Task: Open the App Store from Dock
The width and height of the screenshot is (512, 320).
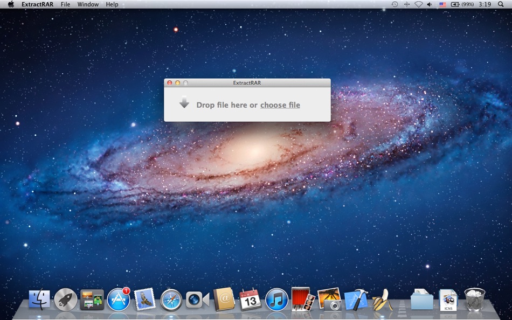Action: click(118, 299)
